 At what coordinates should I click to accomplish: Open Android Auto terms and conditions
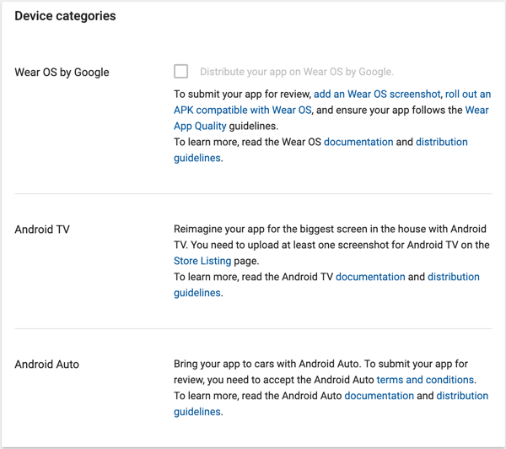point(425,380)
